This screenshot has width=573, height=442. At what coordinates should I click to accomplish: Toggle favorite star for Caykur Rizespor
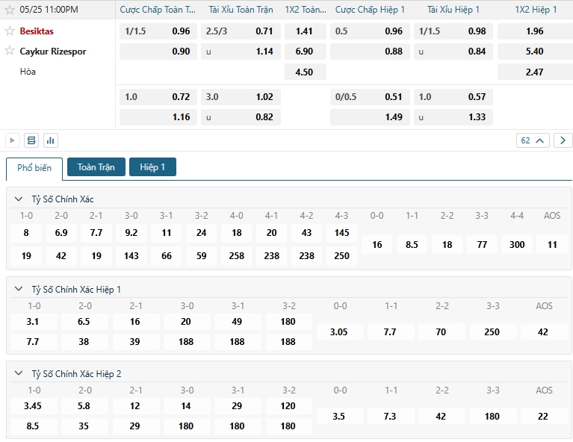(10, 52)
